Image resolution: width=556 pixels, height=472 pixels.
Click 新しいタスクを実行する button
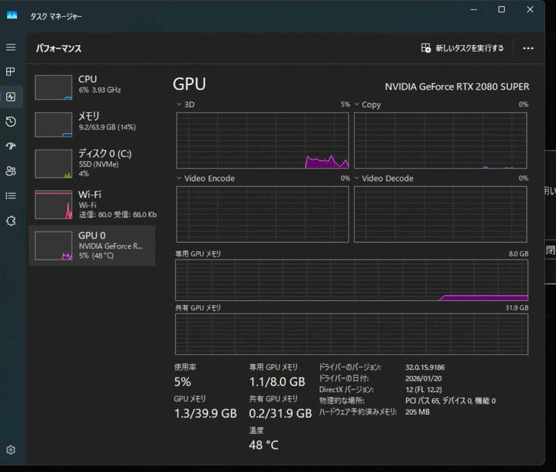(462, 48)
